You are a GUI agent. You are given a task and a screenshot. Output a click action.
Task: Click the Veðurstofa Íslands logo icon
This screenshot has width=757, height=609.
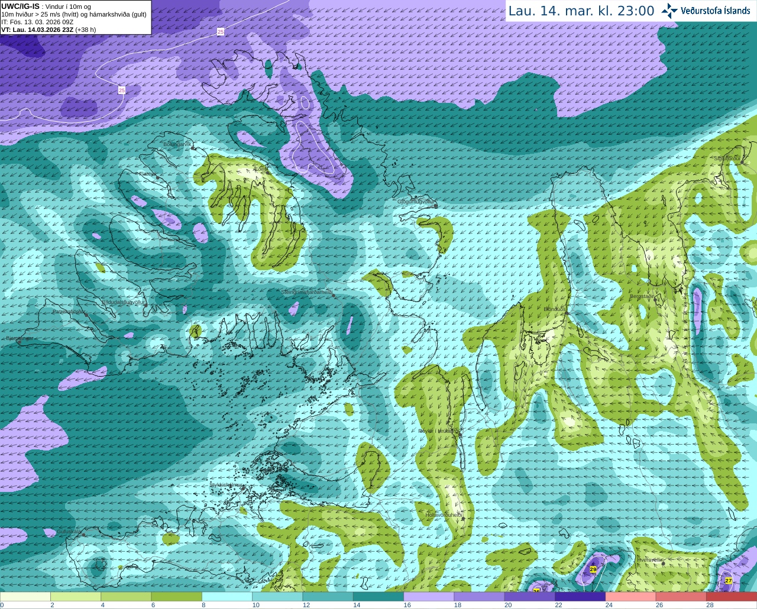click(669, 11)
